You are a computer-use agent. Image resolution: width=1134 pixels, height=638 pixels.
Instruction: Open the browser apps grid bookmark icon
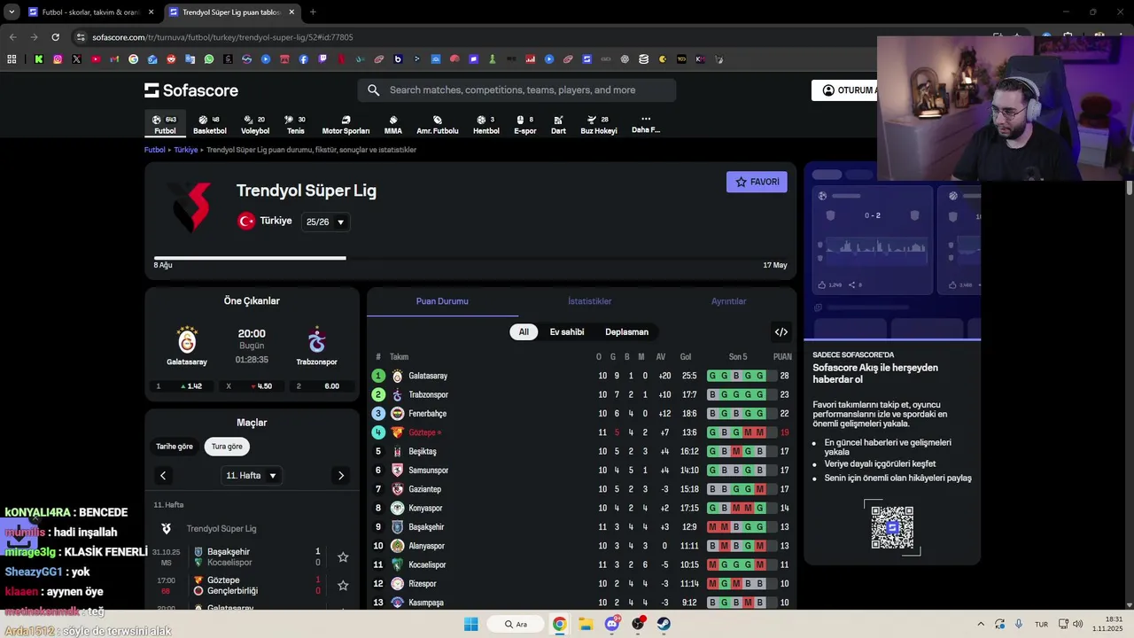point(12,59)
